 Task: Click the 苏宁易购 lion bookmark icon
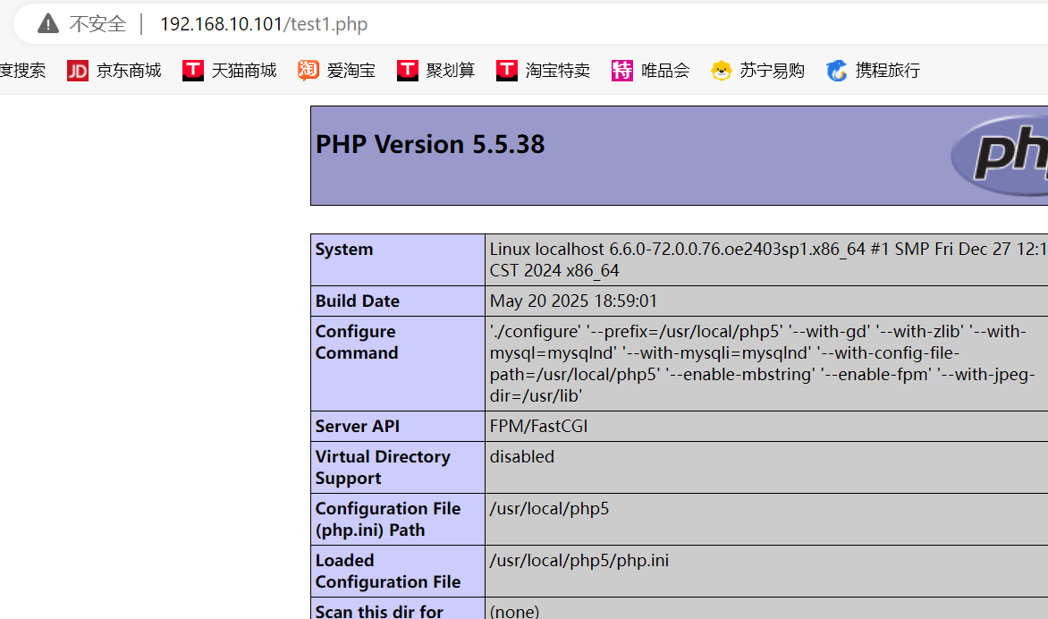coord(721,70)
